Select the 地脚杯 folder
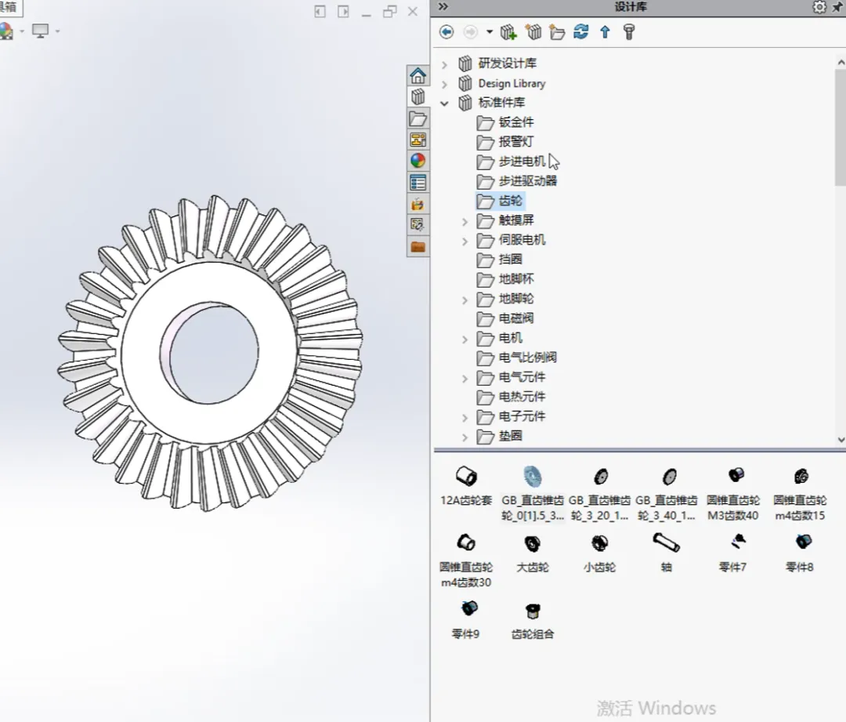The width and height of the screenshot is (846, 722). point(505,279)
